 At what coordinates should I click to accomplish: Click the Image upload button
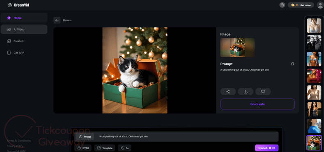click(85, 136)
